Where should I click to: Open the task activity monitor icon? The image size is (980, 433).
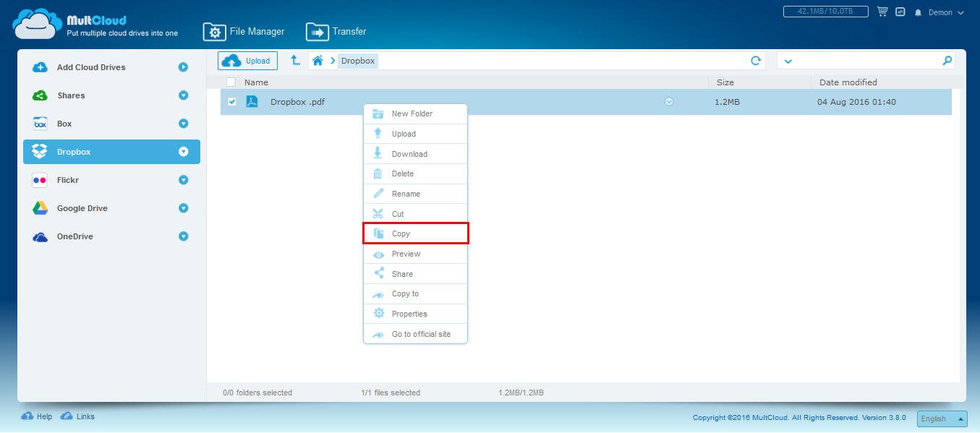900,12
